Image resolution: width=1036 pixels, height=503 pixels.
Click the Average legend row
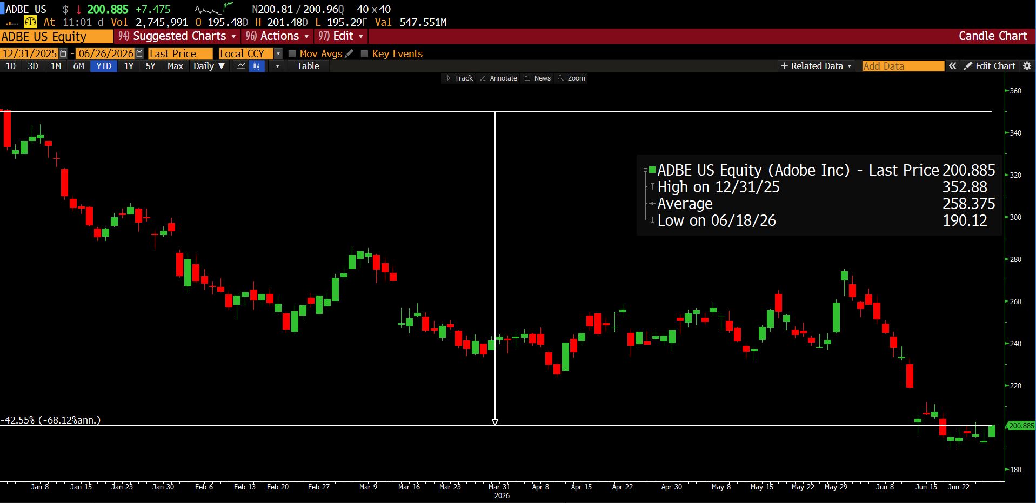(821, 204)
